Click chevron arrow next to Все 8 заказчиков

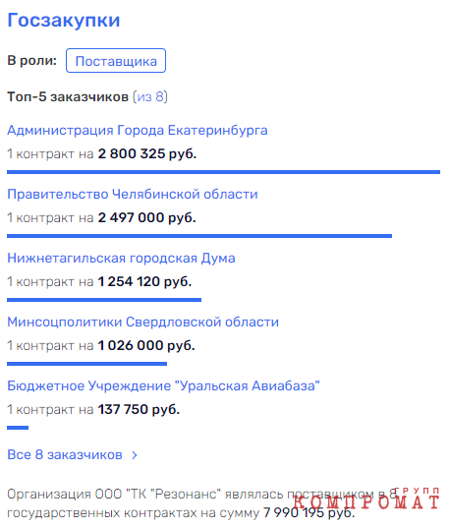pyautogui.click(x=135, y=455)
